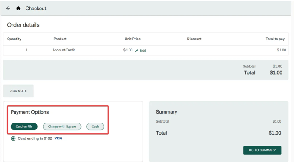
Task: Click the Product column header
Action: (x=60, y=39)
